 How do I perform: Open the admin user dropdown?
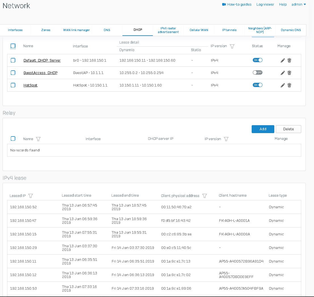tap(299, 5)
